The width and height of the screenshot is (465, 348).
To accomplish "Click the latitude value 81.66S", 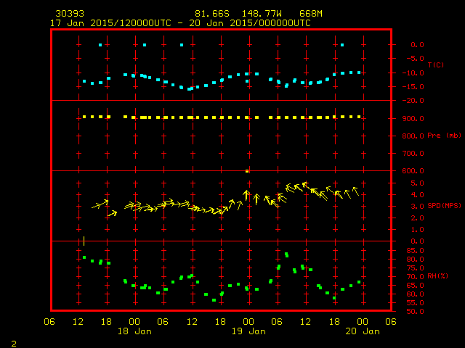I will point(212,14).
